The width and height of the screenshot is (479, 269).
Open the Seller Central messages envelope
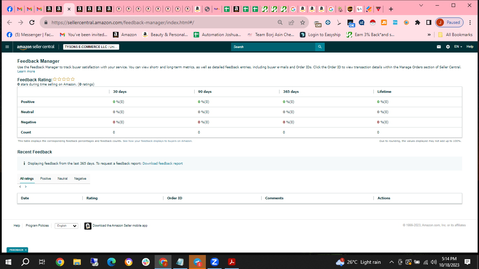pyautogui.click(x=439, y=47)
